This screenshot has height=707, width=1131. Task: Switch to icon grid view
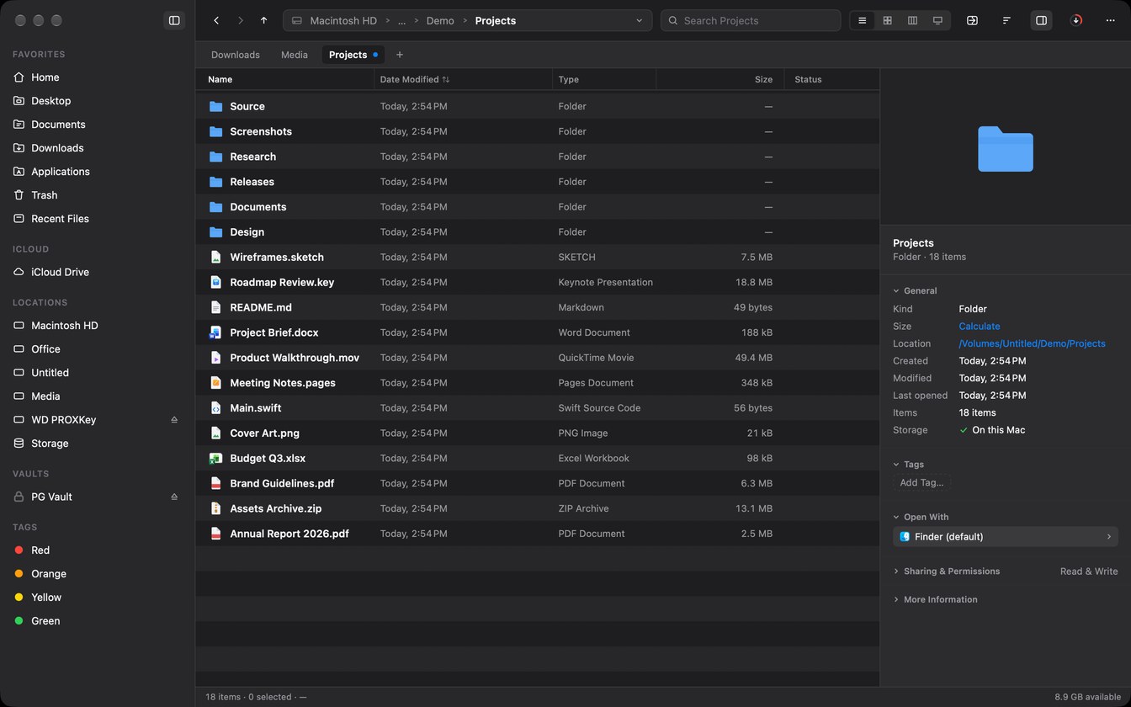click(x=887, y=20)
